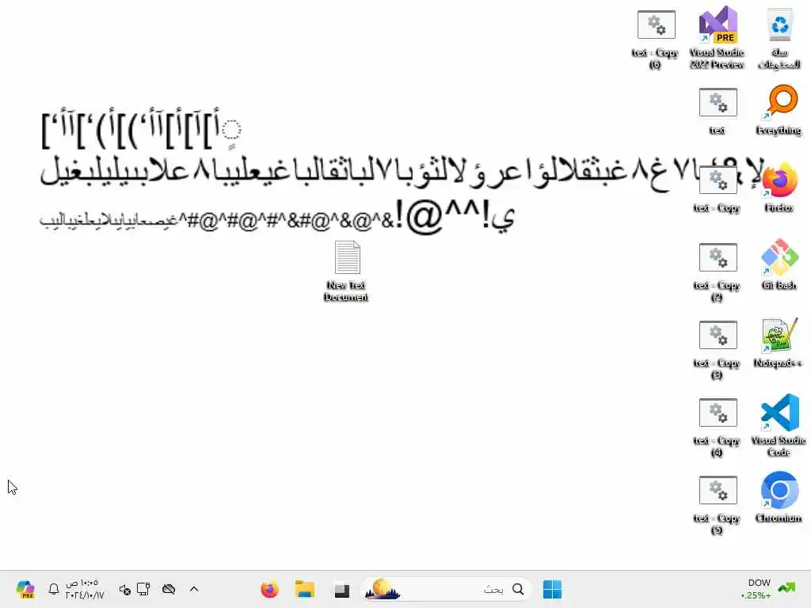
Task: Select the 'text - Copy (2)' file icon
Action: (x=718, y=272)
